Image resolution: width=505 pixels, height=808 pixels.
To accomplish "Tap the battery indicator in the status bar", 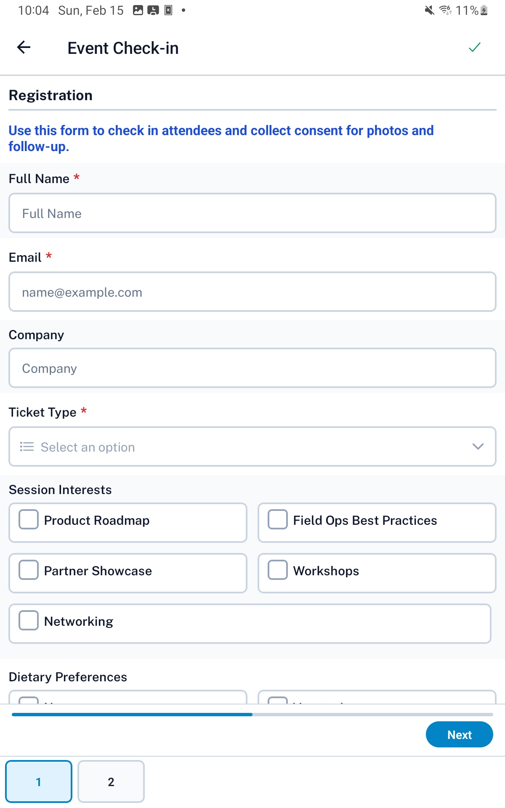I will point(483,10).
